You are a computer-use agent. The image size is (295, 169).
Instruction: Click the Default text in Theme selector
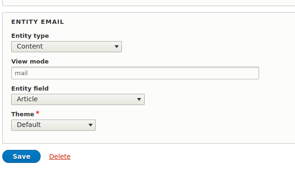tap(29, 125)
